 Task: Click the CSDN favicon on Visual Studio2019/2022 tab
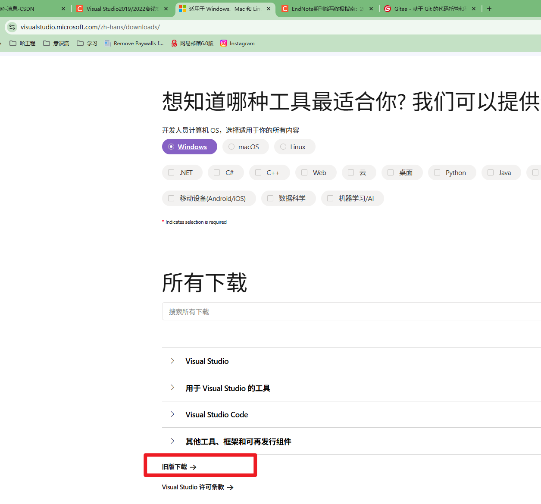[x=80, y=9]
